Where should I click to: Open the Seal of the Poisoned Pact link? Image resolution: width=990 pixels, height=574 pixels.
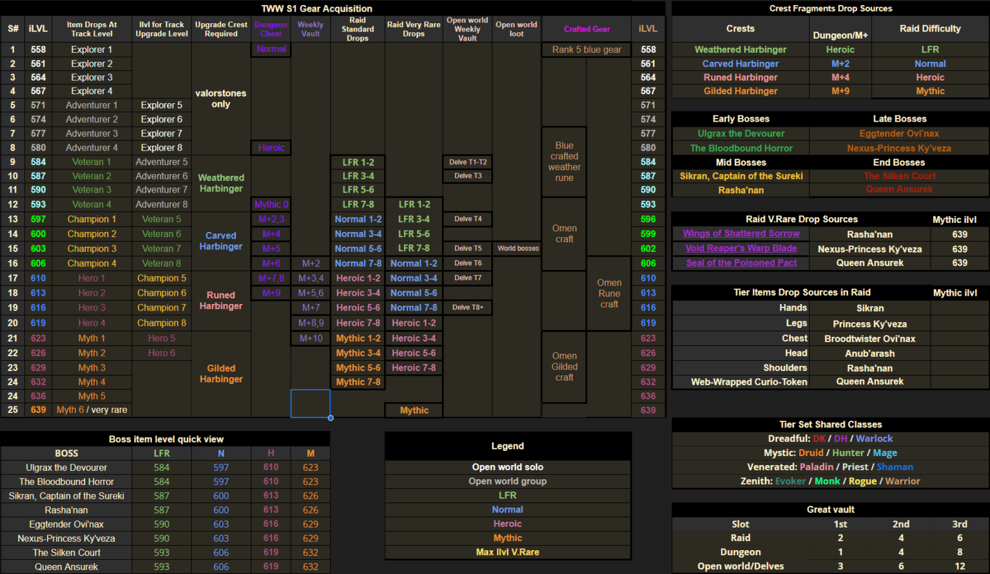(x=741, y=263)
